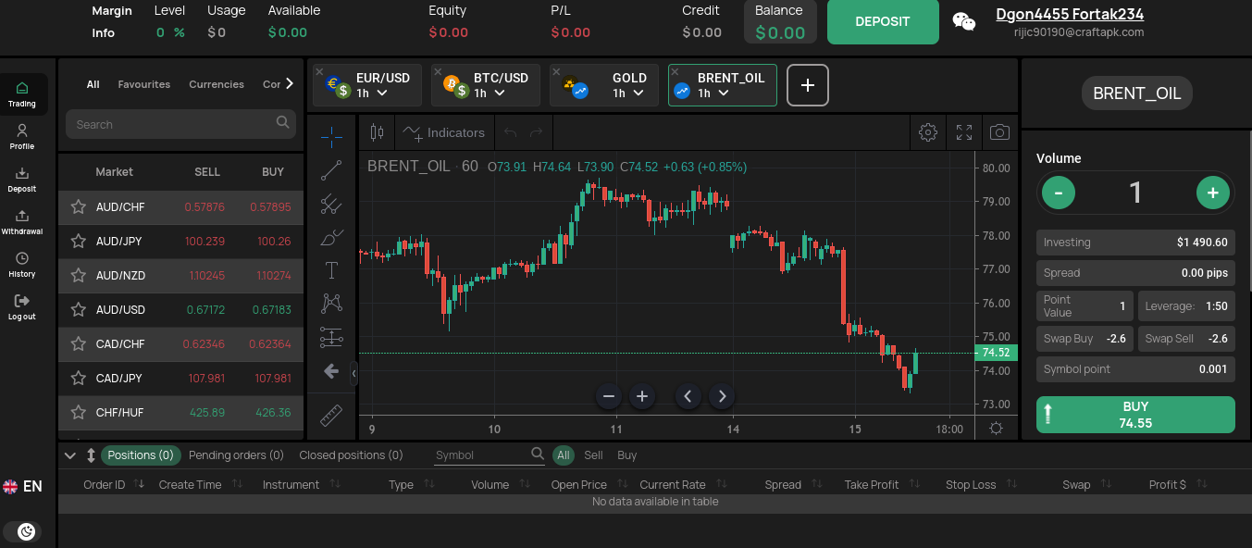
Task: Switch to Pending orders tab
Action: click(236, 455)
